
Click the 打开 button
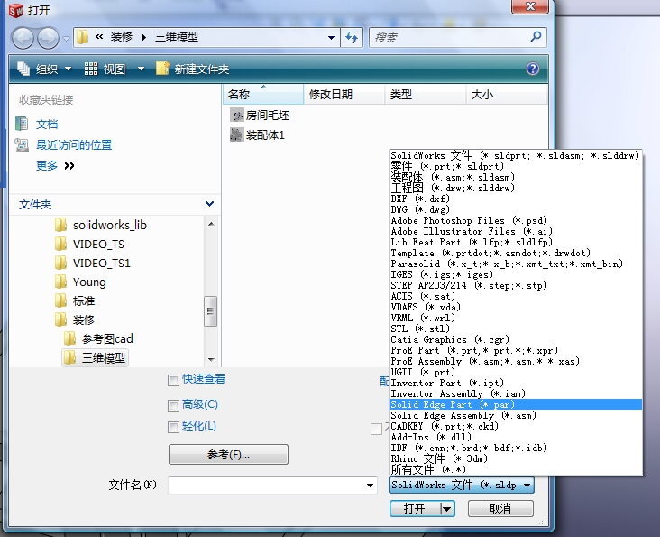(415, 509)
